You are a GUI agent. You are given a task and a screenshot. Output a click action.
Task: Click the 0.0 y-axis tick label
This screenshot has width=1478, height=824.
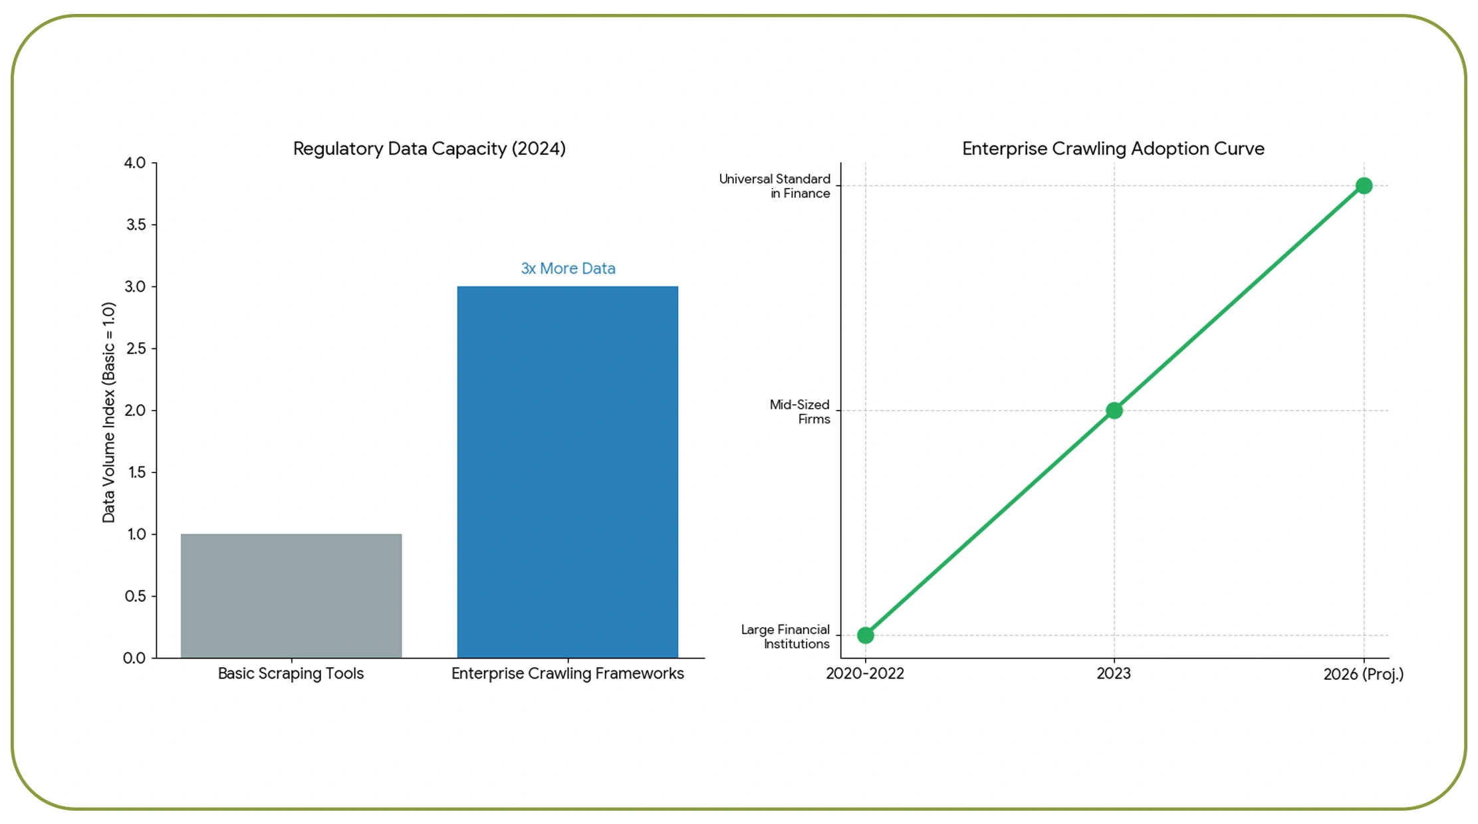point(134,658)
